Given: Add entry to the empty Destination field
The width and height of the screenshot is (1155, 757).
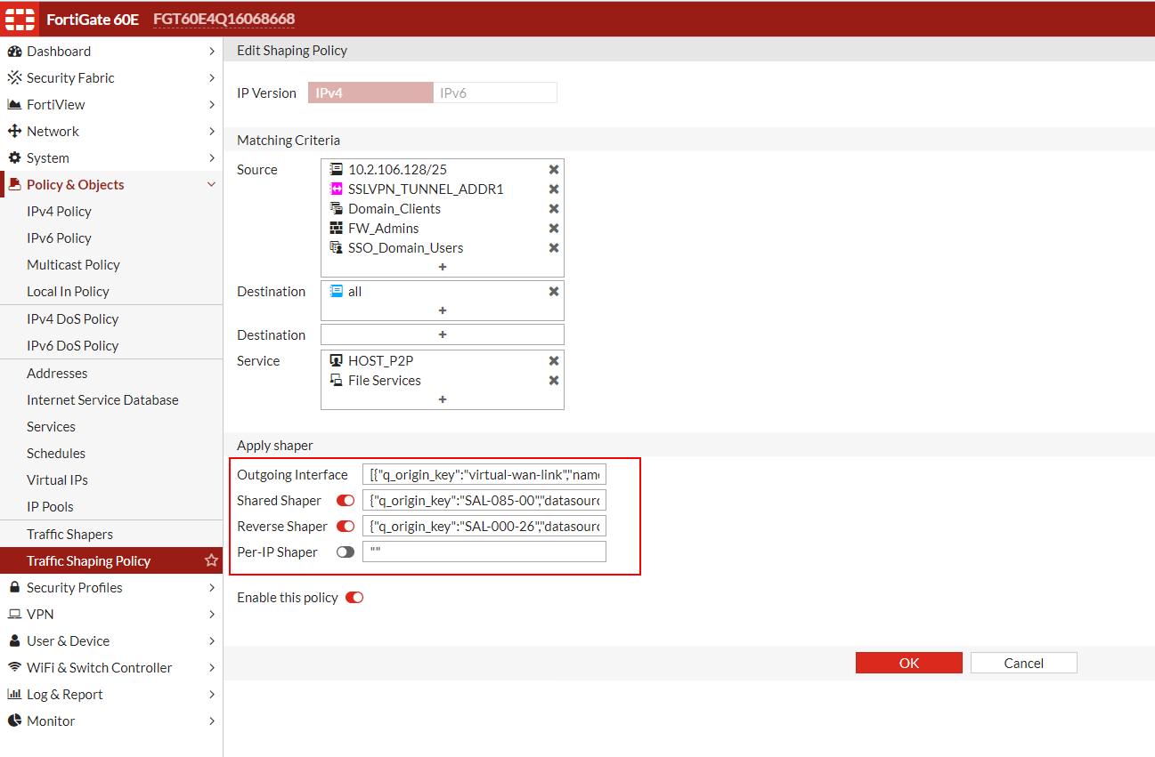Looking at the screenshot, I should click(x=443, y=334).
